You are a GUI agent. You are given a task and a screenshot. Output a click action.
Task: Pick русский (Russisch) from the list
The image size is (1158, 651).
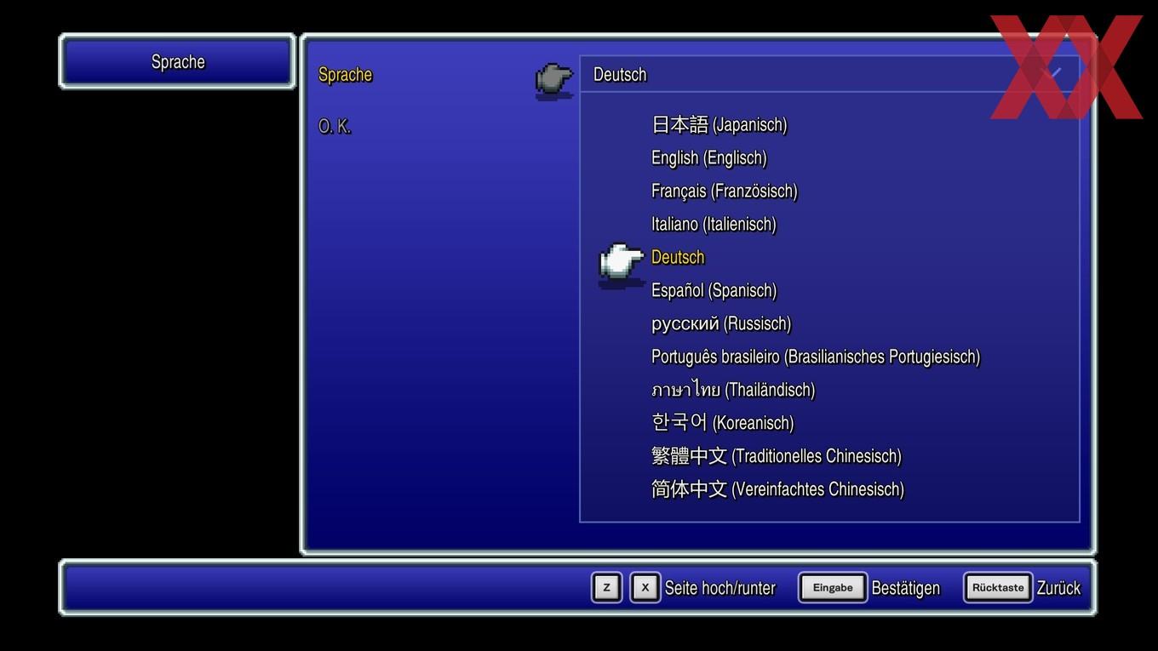tap(721, 324)
